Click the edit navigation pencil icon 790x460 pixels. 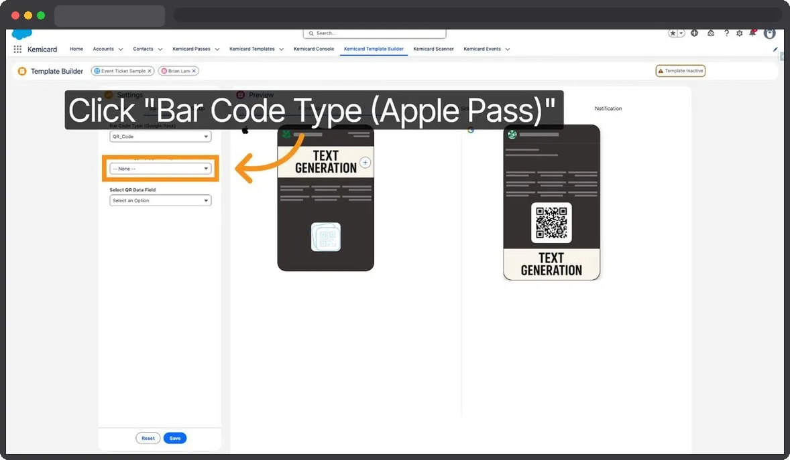775,50
